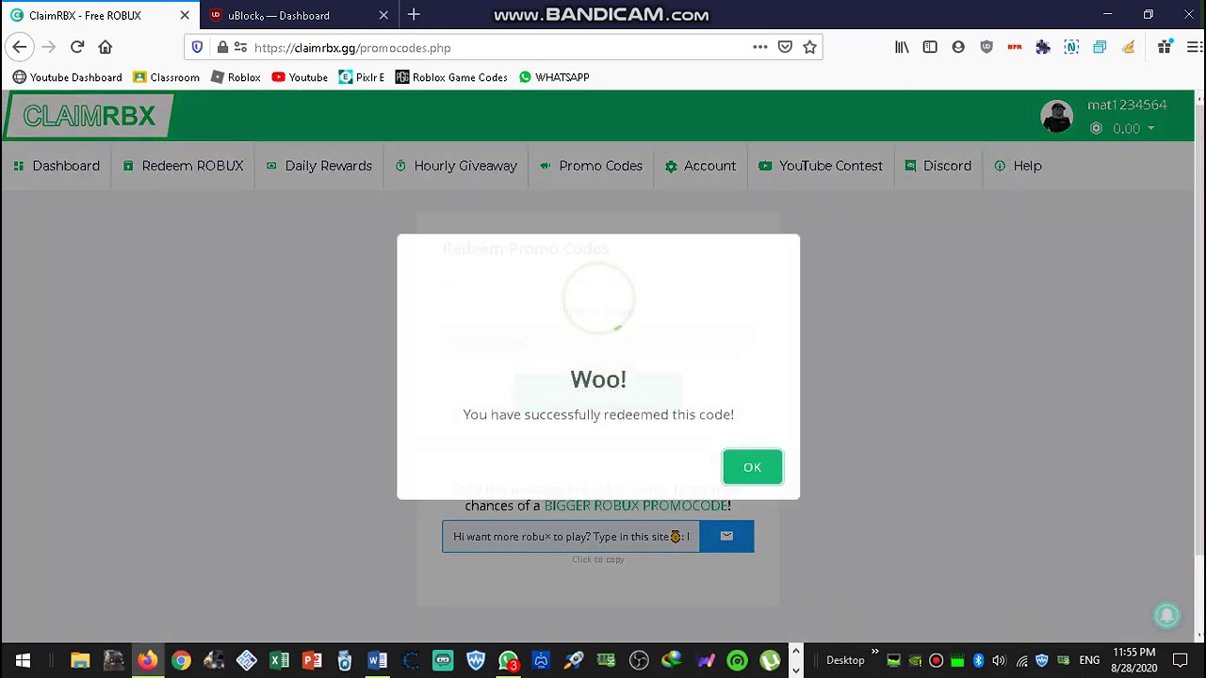Open the Firefox hamburger menu
This screenshot has height=678, width=1206.
coord(1193,47)
